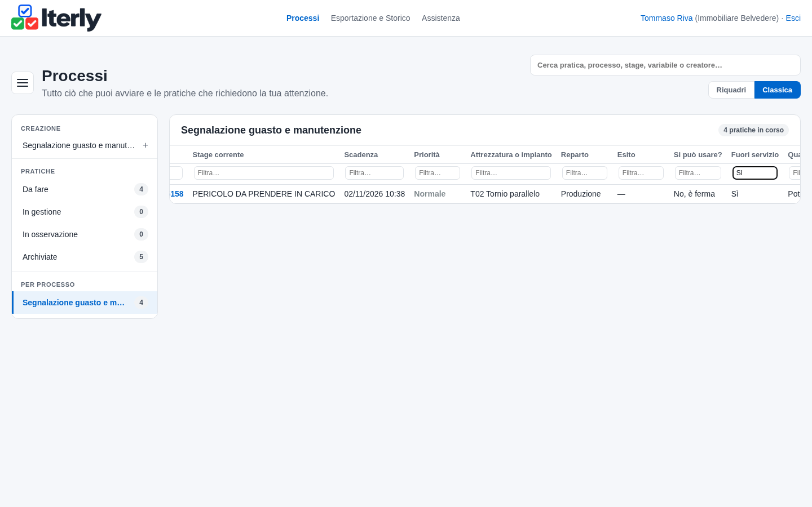Screen dimensions: 812x507
Task: Click the Stage corrente filter field
Action: (264, 173)
